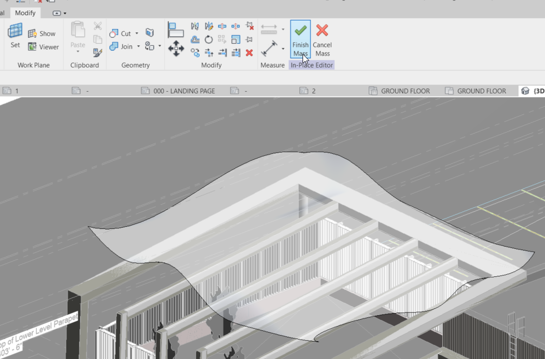Screen dimensions: 545x359
Task: Select the Split with Gap tool
Action: 235,26
